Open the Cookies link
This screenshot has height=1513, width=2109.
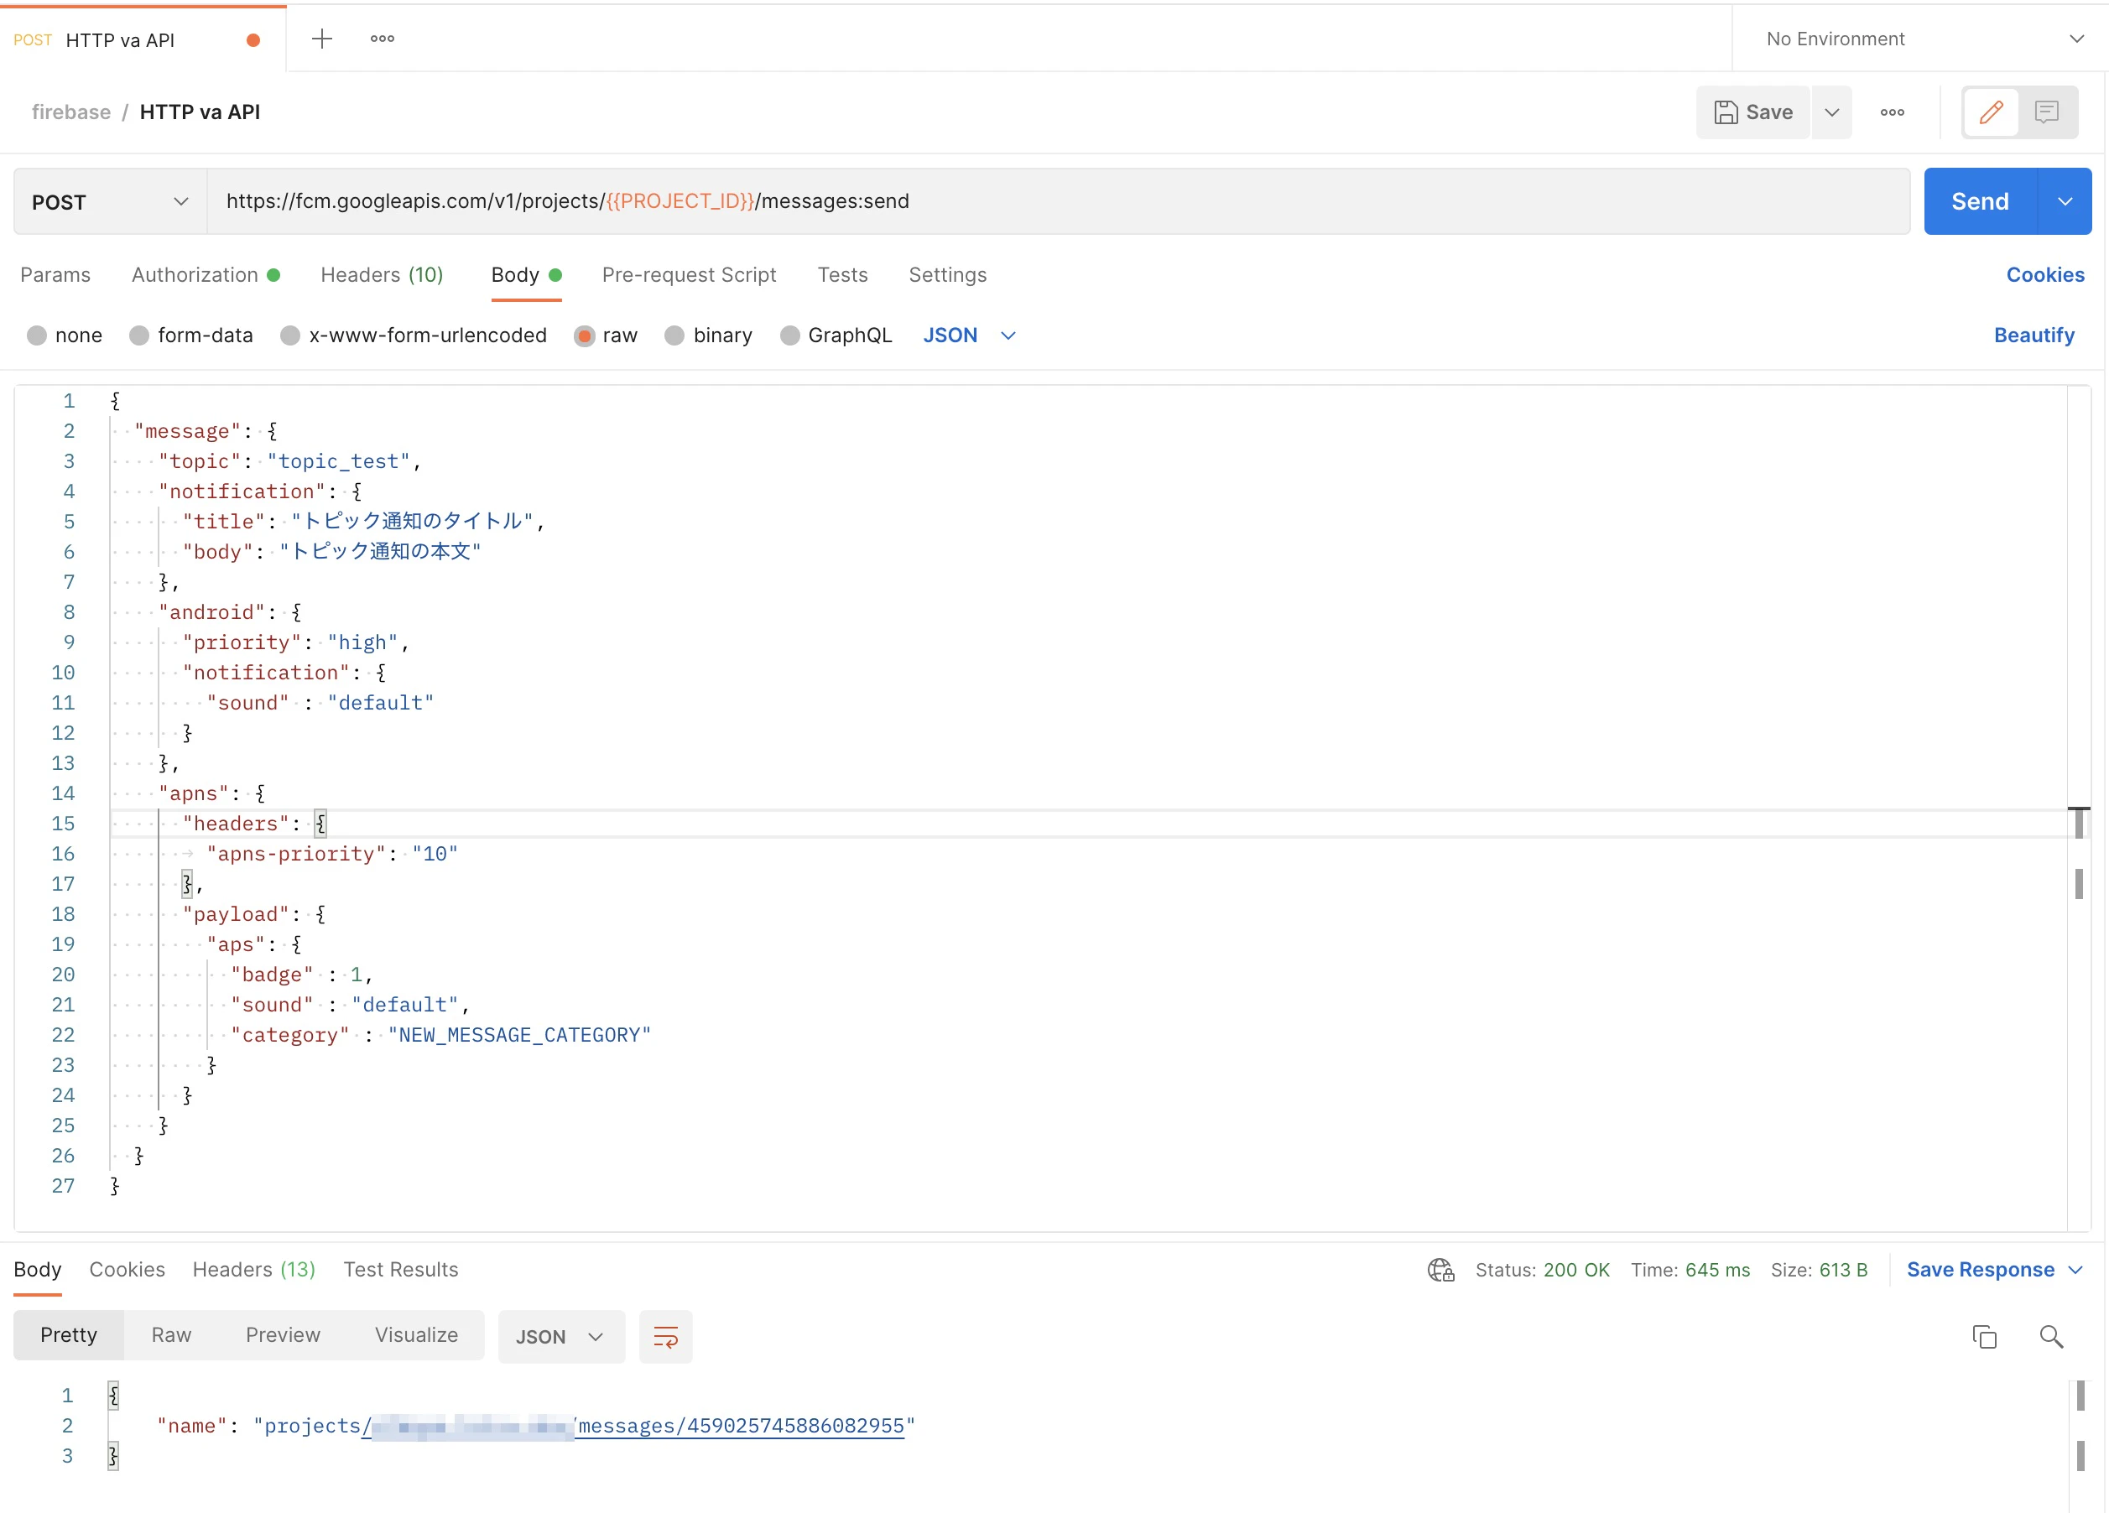coord(2045,274)
